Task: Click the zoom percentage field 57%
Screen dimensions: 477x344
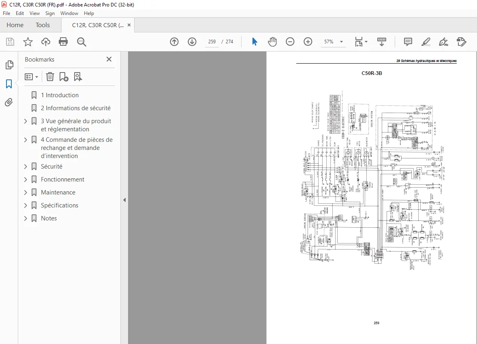Action: pyautogui.click(x=329, y=42)
